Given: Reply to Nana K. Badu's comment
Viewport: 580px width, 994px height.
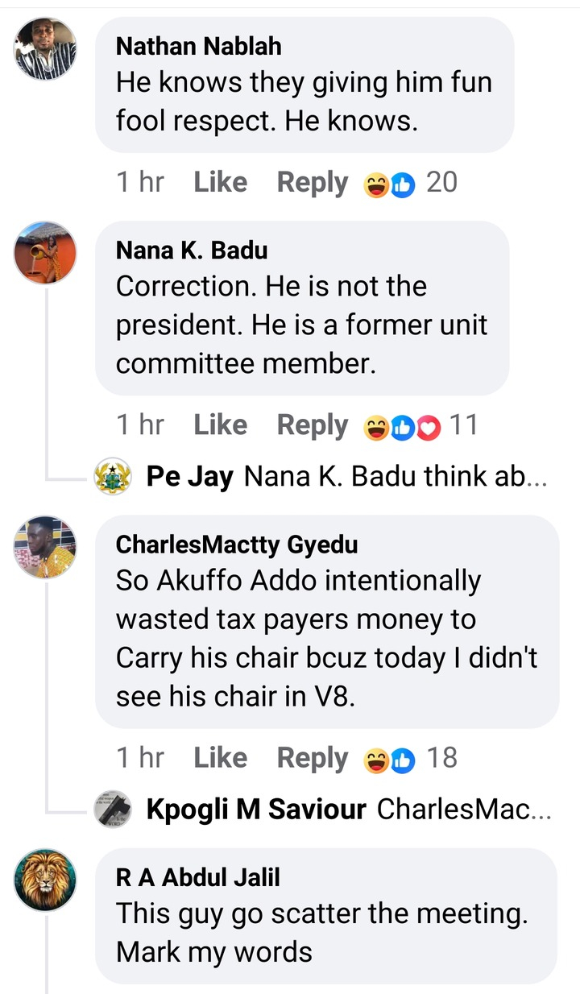Looking at the screenshot, I should click(313, 425).
